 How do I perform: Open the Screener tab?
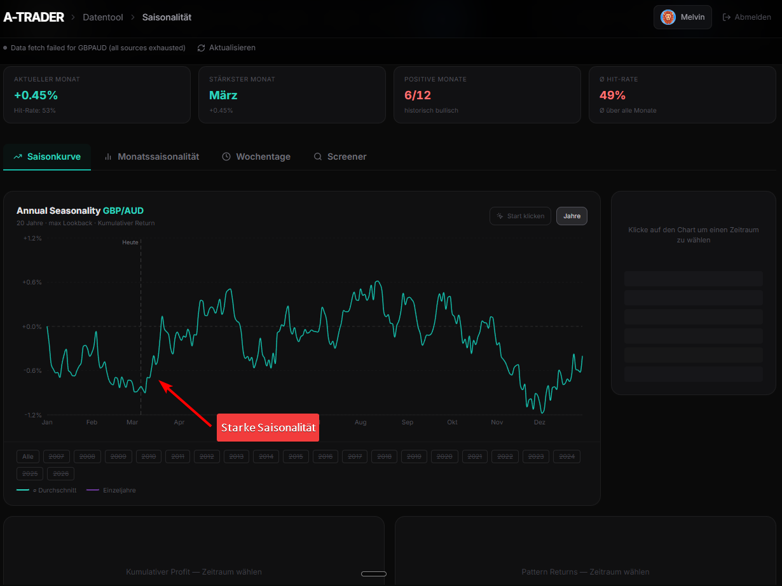tap(340, 156)
